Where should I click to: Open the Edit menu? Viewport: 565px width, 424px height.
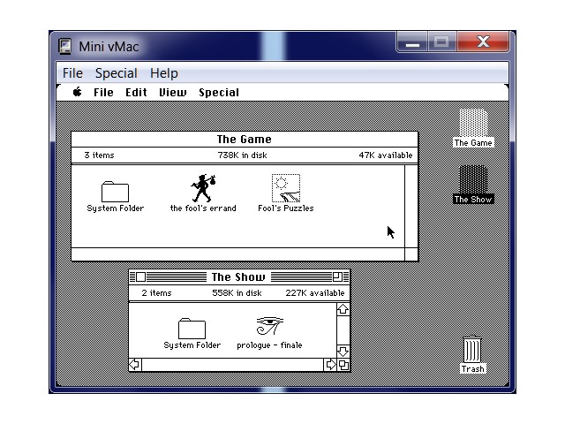pos(136,92)
